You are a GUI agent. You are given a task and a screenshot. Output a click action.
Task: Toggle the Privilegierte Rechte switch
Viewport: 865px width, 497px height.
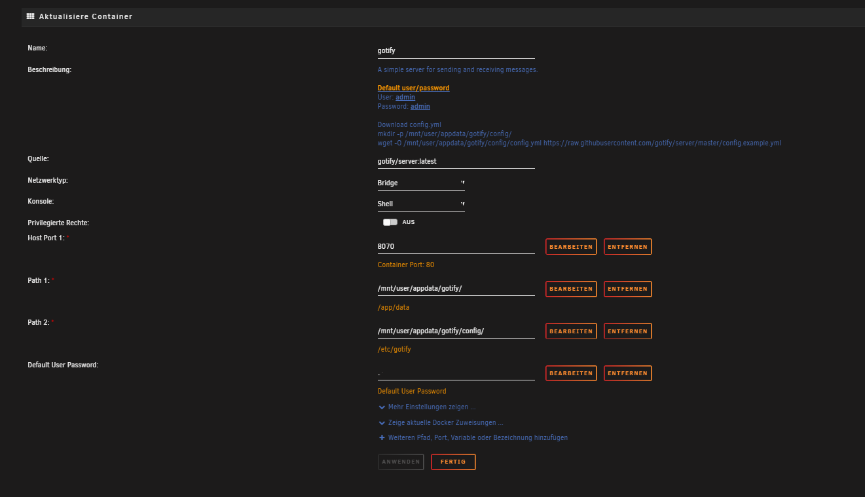390,222
